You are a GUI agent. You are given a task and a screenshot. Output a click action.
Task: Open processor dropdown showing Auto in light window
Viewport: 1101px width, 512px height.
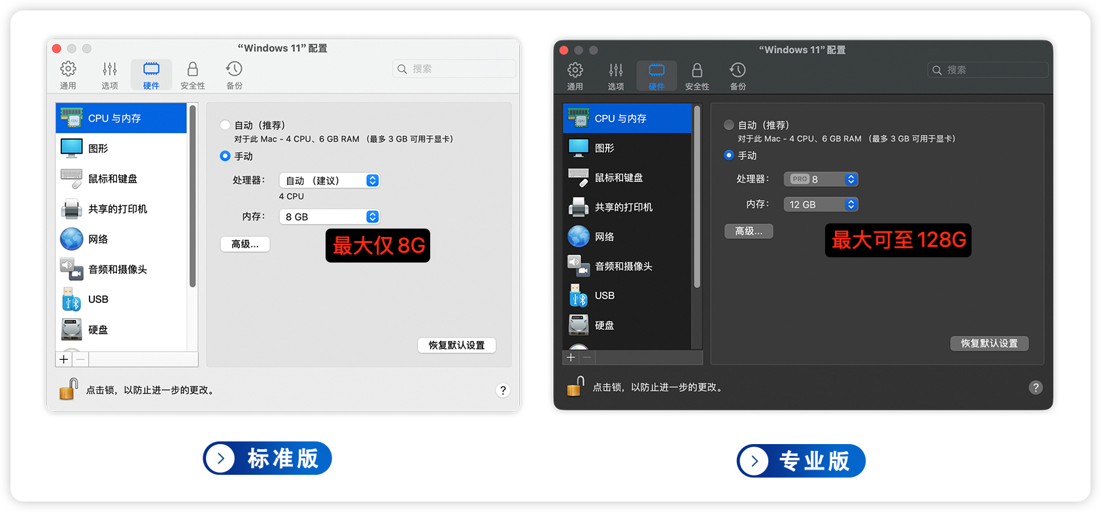[330, 180]
